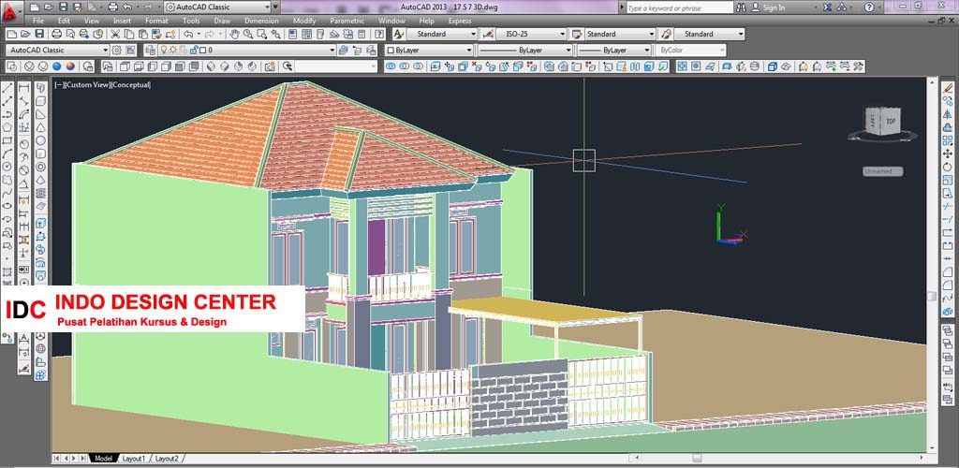Switch to the Layout2 tab
The height and width of the screenshot is (468, 959).
click(x=167, y=459)
